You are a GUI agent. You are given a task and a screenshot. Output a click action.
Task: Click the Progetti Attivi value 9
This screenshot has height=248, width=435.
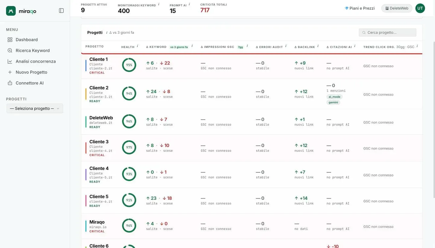click(83, 10)
